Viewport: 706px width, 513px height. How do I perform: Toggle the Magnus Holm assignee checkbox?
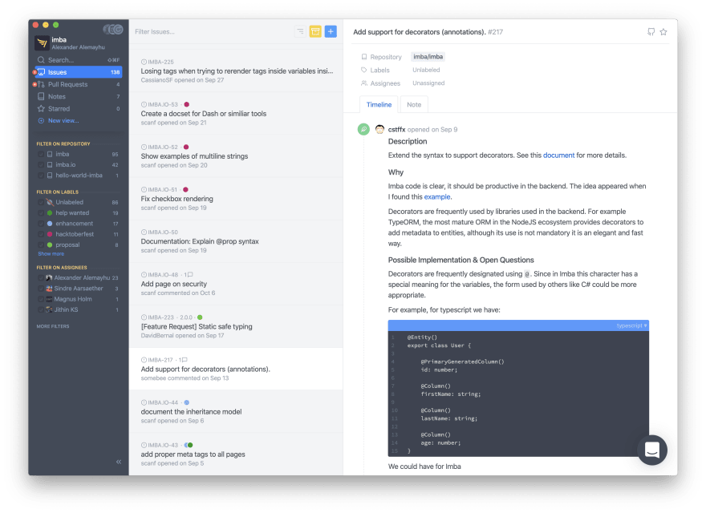pos(41,299)
